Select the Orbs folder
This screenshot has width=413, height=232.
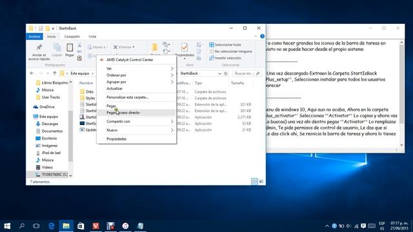[87, 92]
